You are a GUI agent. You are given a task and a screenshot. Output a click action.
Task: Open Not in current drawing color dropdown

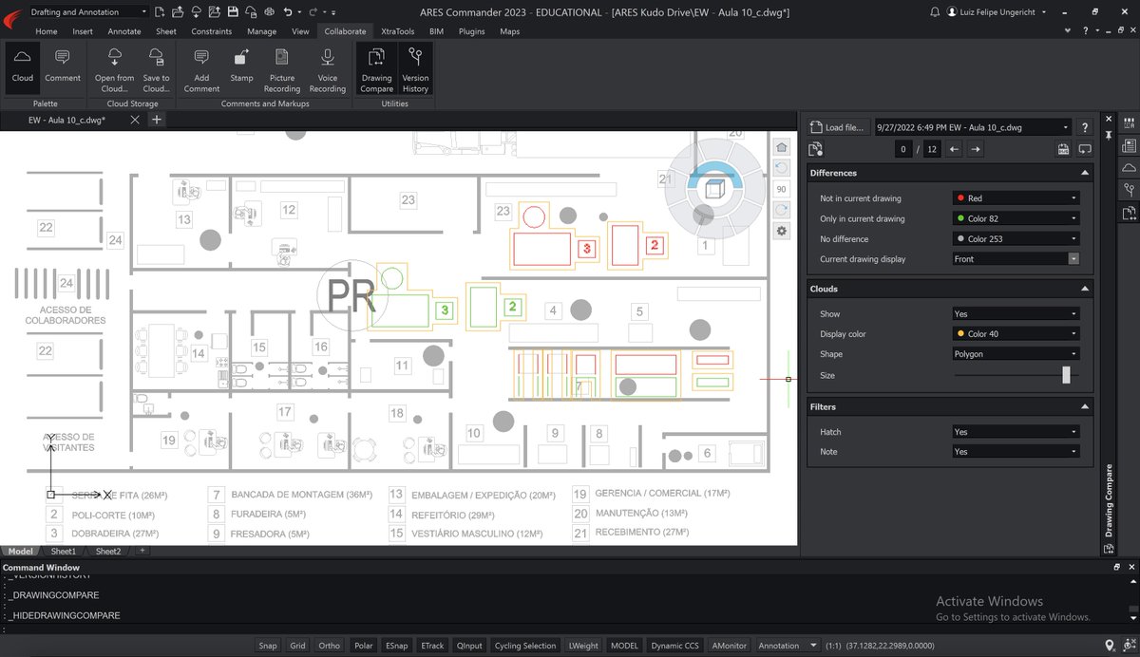click(1016, 198)
